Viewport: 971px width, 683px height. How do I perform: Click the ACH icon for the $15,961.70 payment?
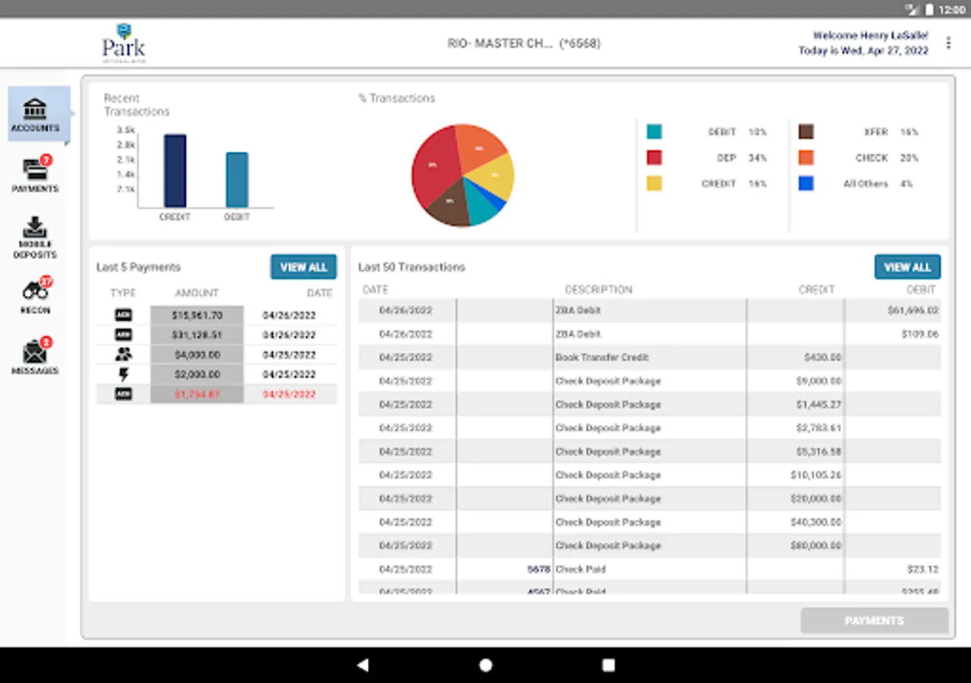[123, 315]
